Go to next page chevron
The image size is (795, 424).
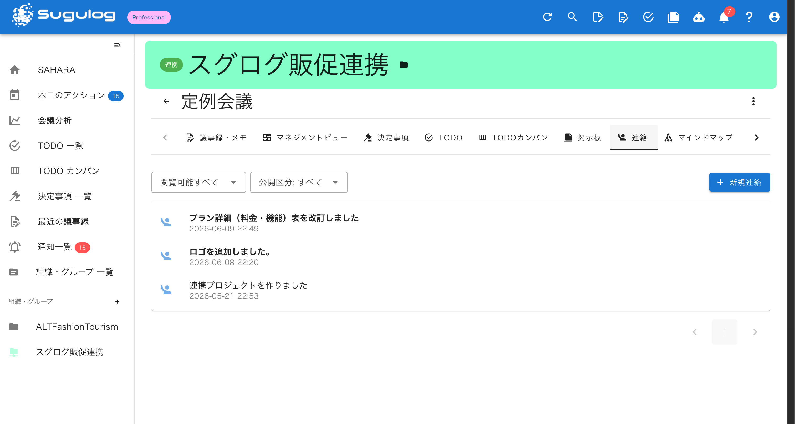pos(755,332)
